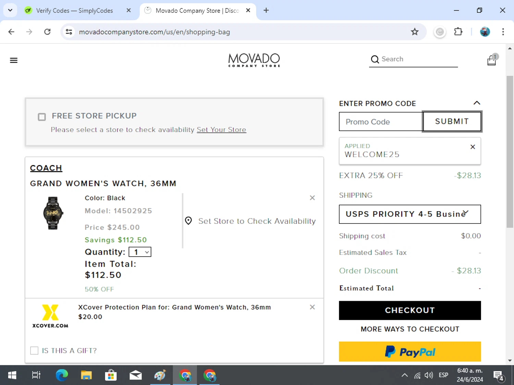
Task: Go forward in browser history
Action: tap(29, 32)
